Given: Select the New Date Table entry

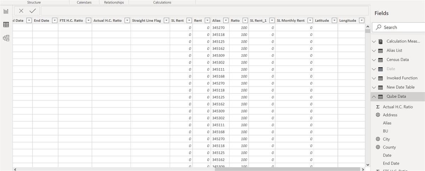Looking at the screenshot, I should tap(400, 87).
